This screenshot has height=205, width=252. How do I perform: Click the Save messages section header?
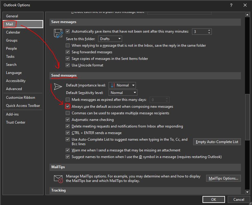(x=145, y=22)
